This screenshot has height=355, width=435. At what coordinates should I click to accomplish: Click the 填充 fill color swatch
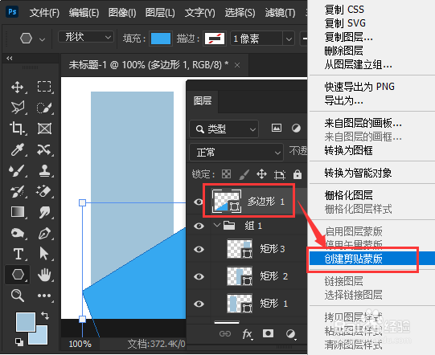(160, 39)
